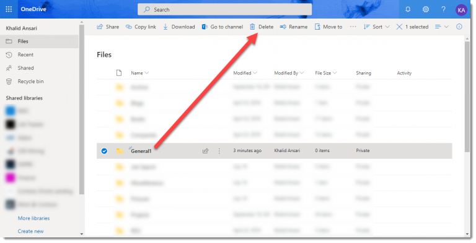
Task: Rename the selected folder
Action: 294,27
